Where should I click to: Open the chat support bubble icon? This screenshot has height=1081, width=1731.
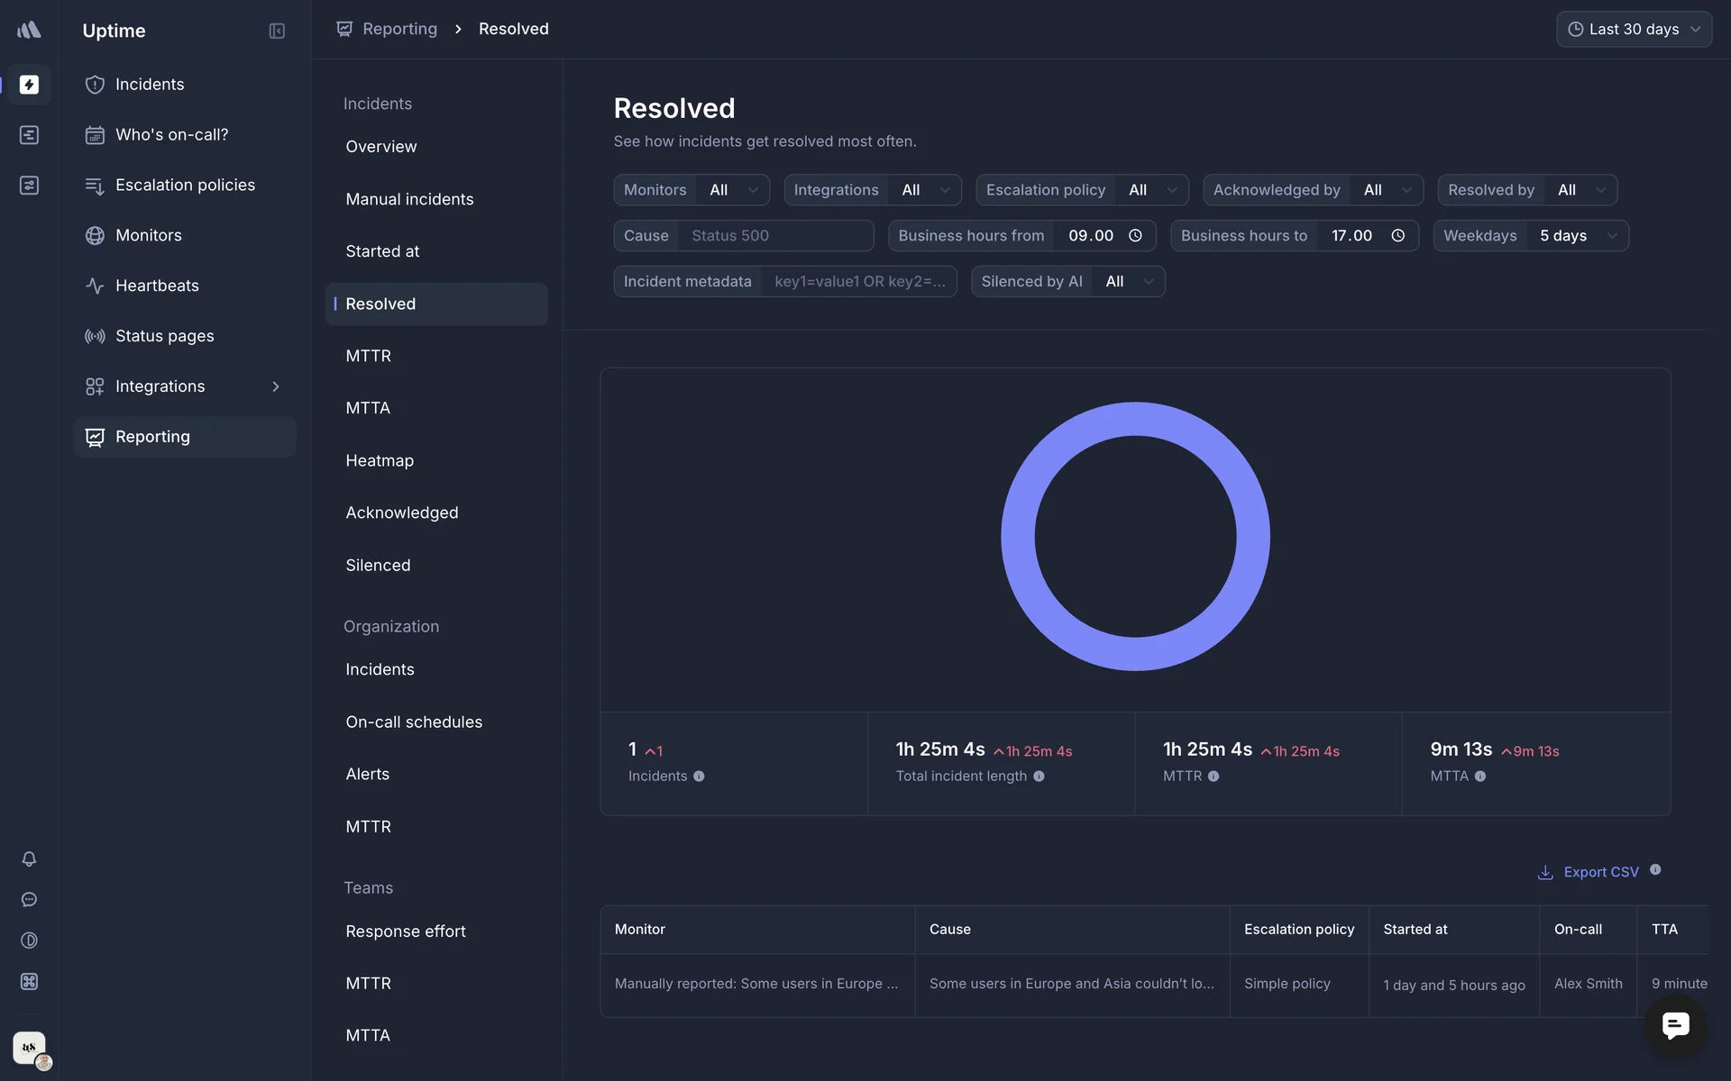[x=1675, y=1025]
